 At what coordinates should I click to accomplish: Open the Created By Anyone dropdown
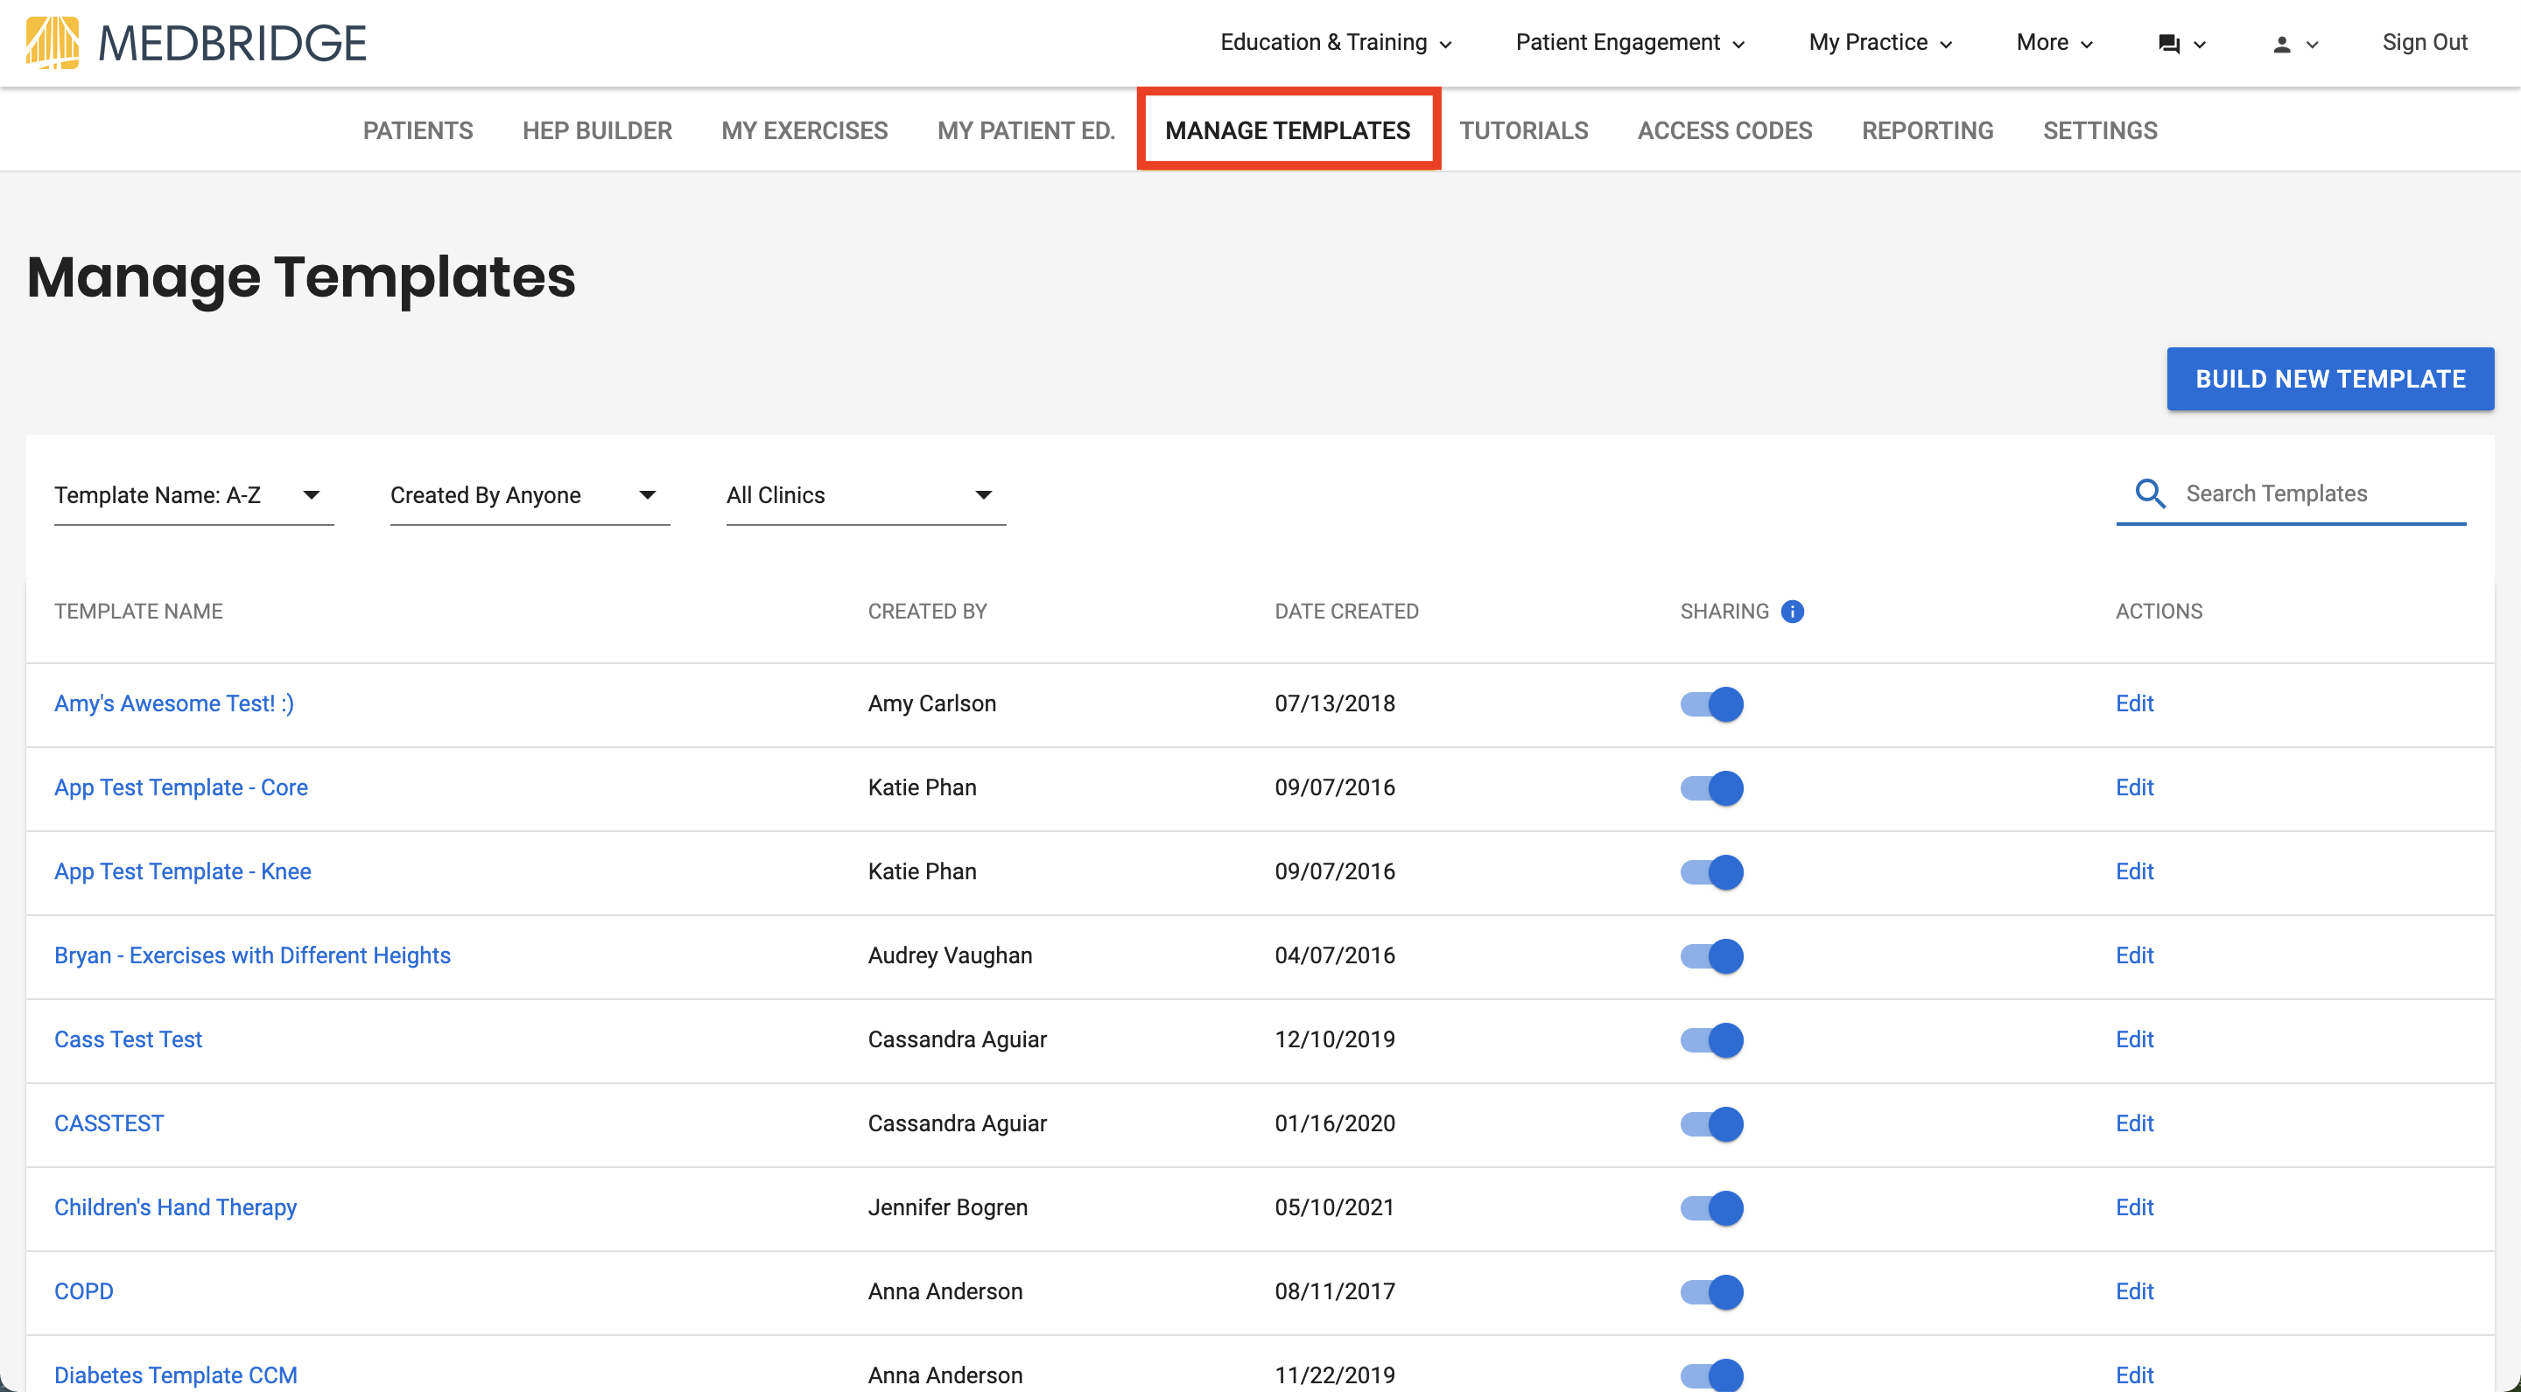pos(530,495)
